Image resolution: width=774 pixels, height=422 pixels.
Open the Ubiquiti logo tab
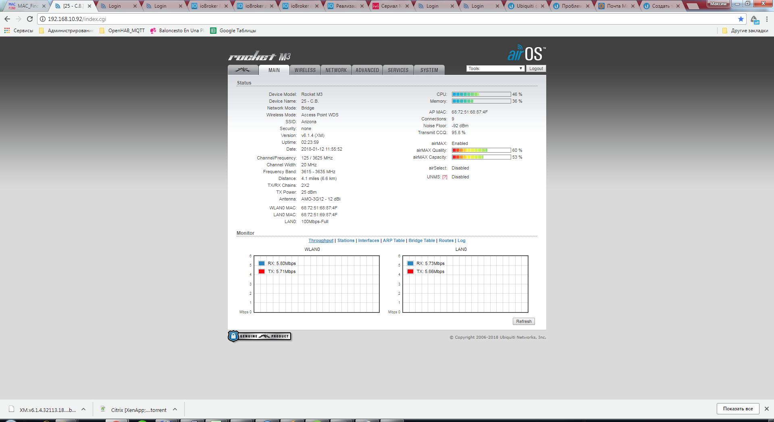click(x=243, y=70)
